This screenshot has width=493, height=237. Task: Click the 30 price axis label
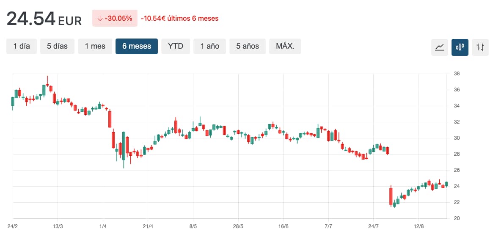[457, 138]
